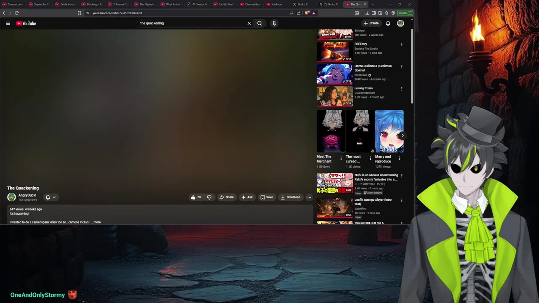This screenshot has height=303, width=539.
Task: Open the browser downloads icon
Action: point(367,13)
